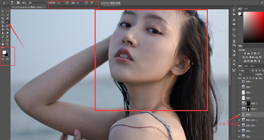Open the Actions play panel icon
Viewport: 264px width, 140px height.
234,14
